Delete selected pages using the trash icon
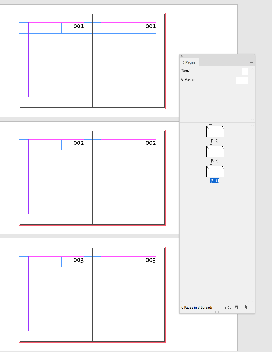Image resolution: width=272 pixels, height=352 pixels. (245, 307)
